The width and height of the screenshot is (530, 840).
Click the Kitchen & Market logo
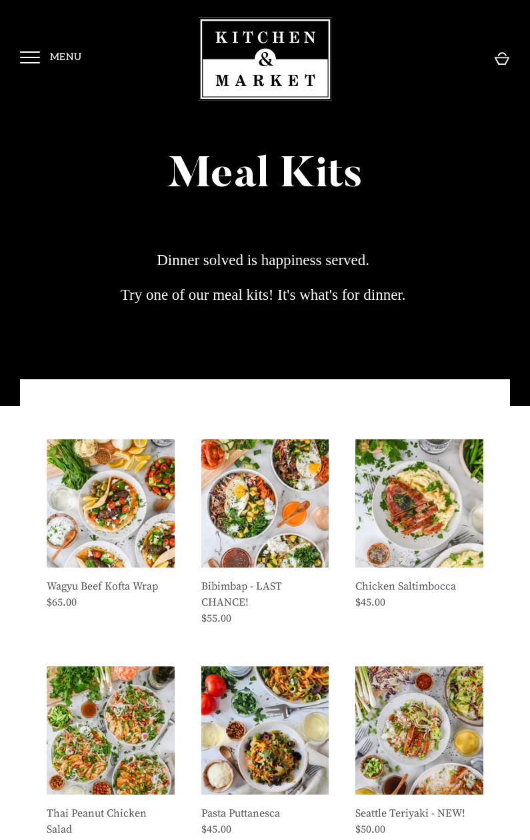click(265, 59)
